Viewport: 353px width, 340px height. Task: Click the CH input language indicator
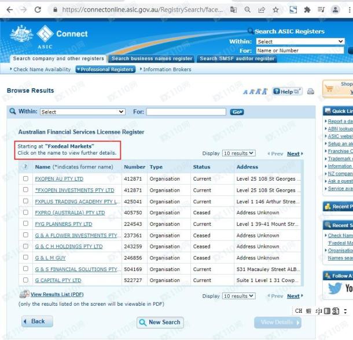tap(299, 311)
